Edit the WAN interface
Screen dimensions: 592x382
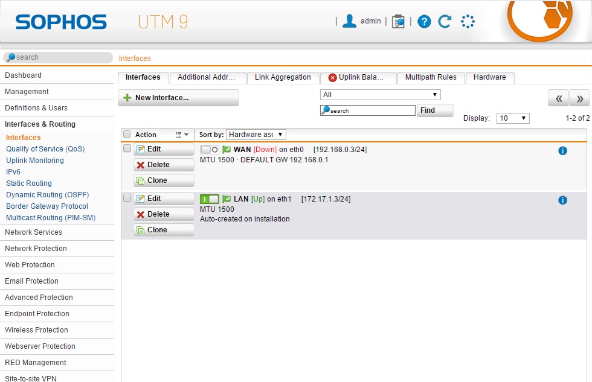164,149
